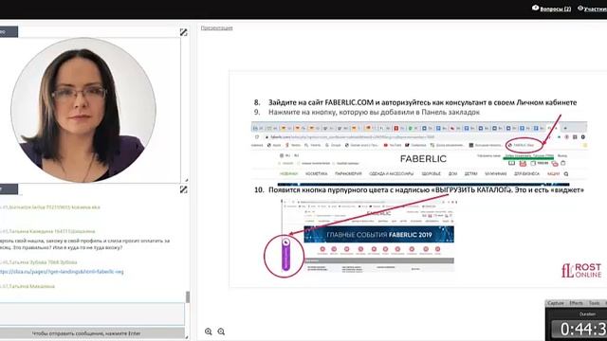Click the eye icon beside Участники
Image resolution: width=607 pixels, height=341 pixels.
[x=580, y=8]
